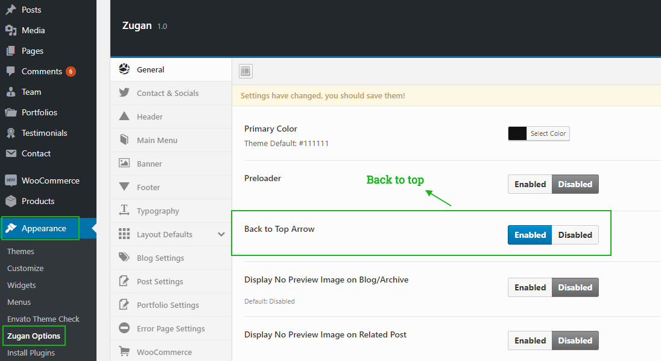Click the Banner image icon
This screenshot has height=361, width=661.
[124, 163]
